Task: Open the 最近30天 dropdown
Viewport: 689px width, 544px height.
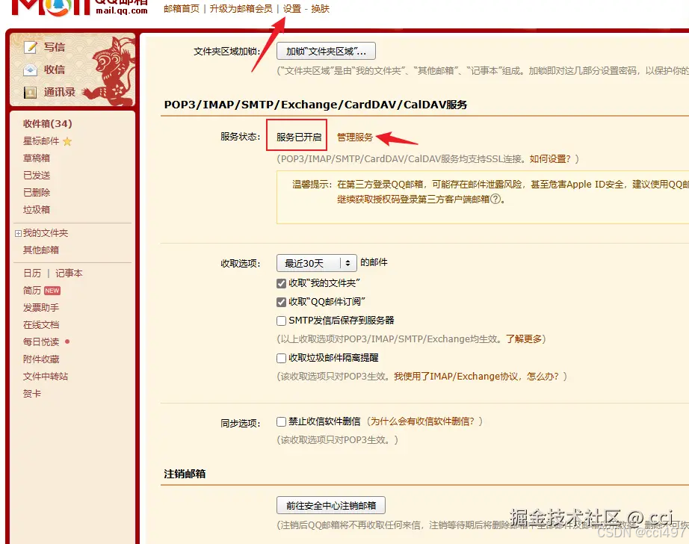Action: [x=316, y=263]
